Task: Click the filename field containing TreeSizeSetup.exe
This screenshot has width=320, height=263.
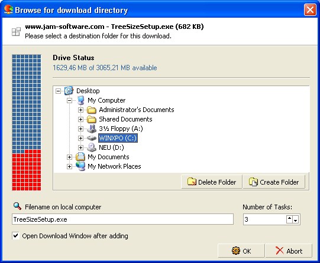Action: click(x=122, y=219)
